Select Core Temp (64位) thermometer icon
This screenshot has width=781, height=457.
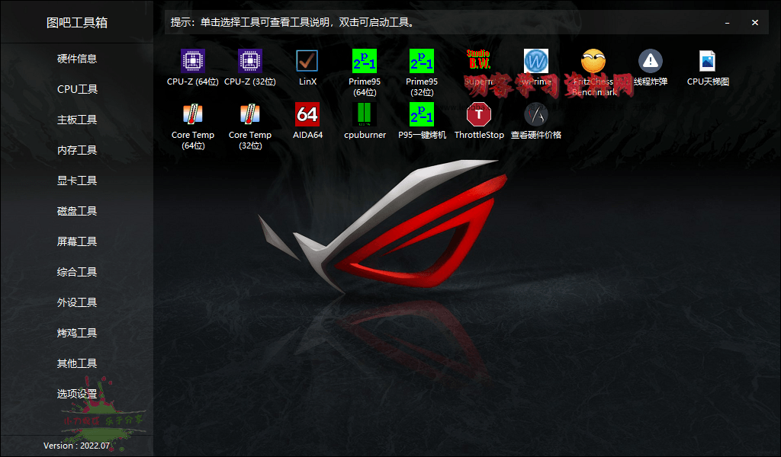[193, 114]
